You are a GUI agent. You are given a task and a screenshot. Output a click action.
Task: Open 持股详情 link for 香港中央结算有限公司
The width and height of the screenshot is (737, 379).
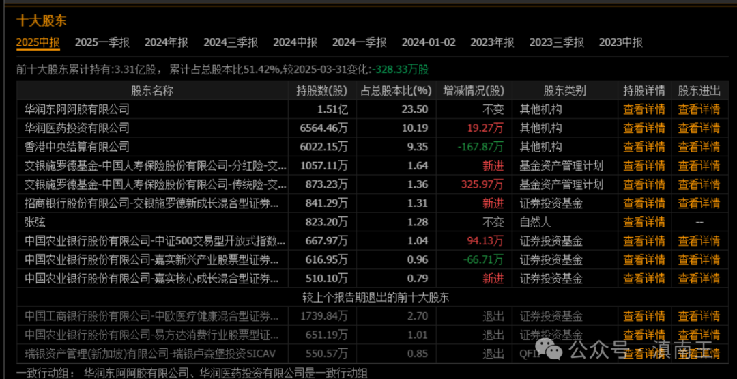[644, 147]
